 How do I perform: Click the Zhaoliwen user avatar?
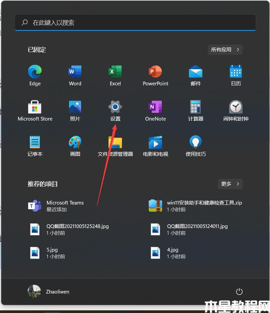(34, 292)
